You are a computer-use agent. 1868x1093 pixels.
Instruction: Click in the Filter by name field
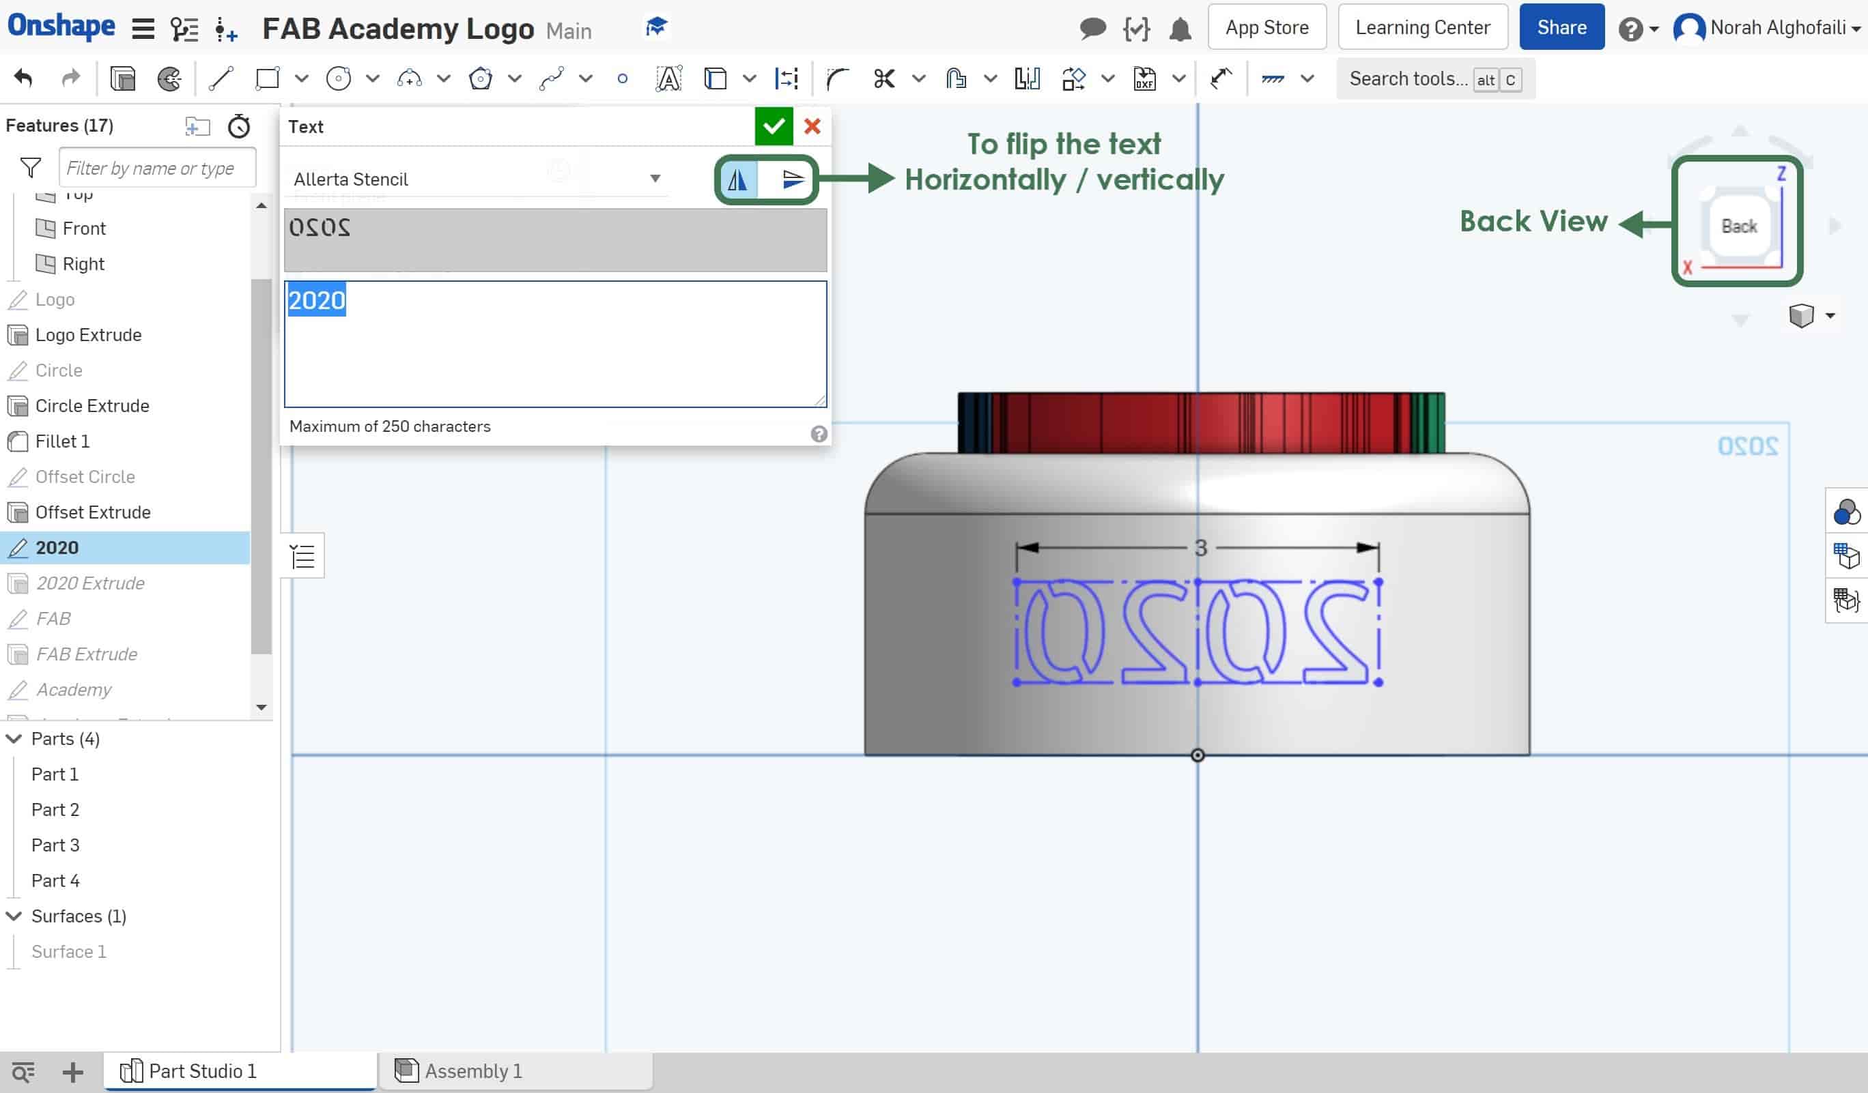pyautogui.click(x=157, y=168)
